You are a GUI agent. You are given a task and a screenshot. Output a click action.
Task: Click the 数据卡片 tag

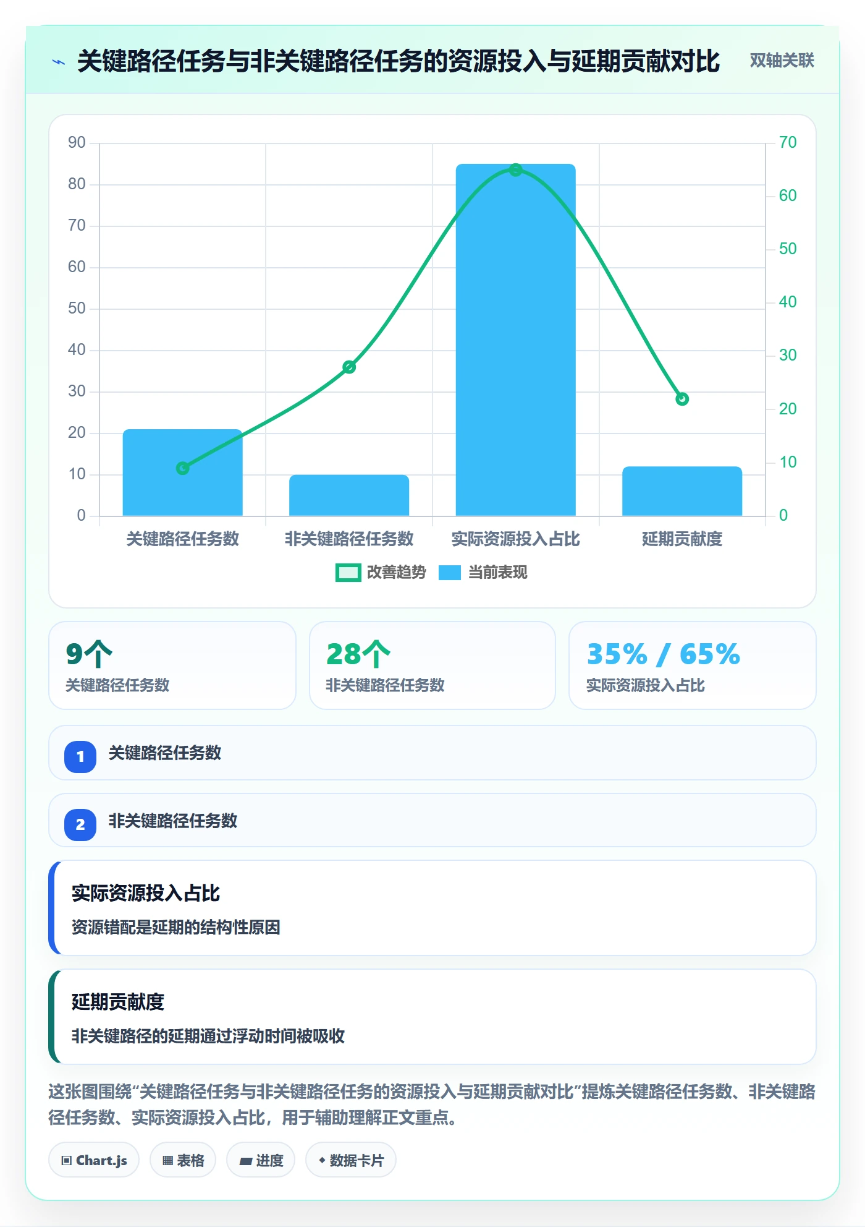point(351,1160)
